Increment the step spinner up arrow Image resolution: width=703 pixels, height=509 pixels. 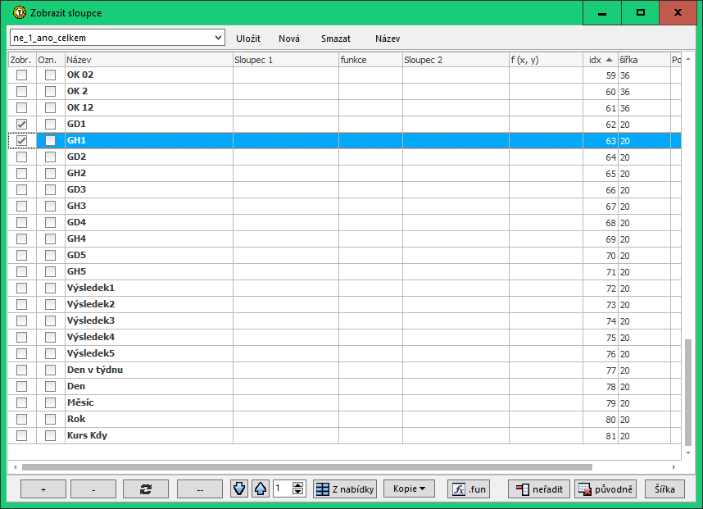click(297, 484)
